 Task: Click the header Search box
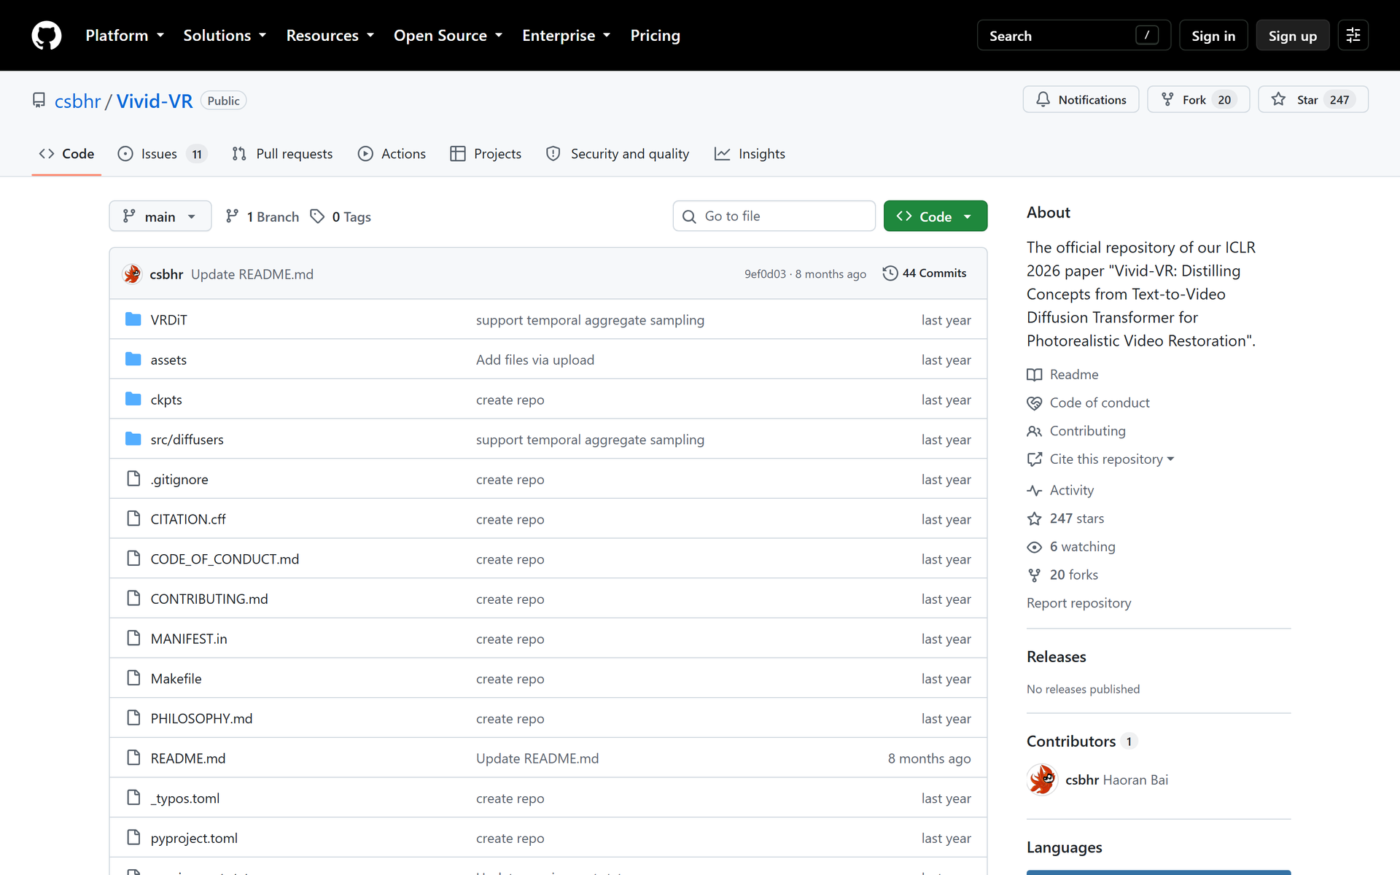pos(1073,35)
